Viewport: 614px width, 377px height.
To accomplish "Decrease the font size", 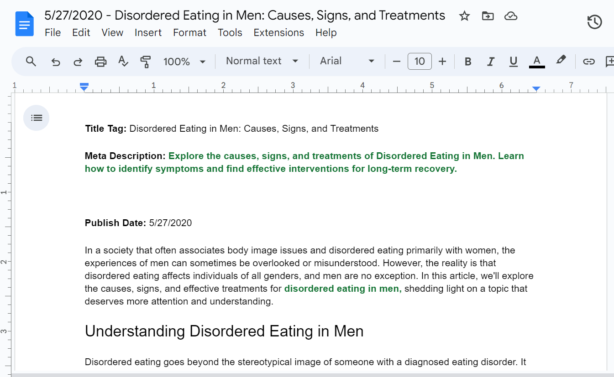I will (x=397, y=62).
